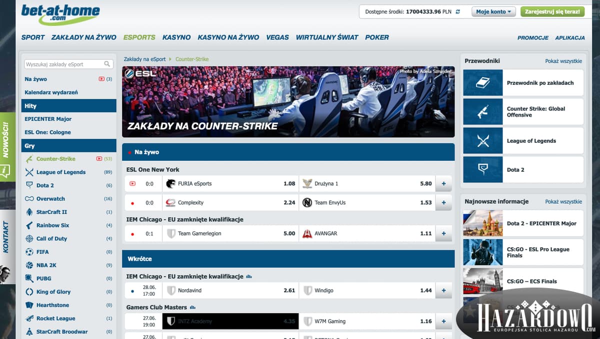The width and height of the screenshot is (600, 339).
Task: Click the live stream icon in the FURIA eSports row
Action: (x=132, y=184)
